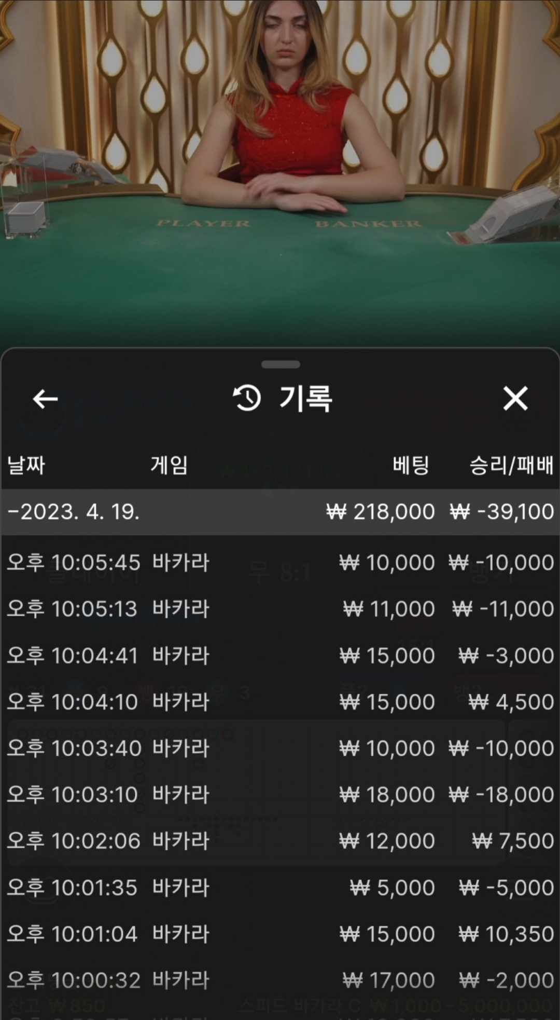Screen dimensions: 560x1020
Task: Select the 게임 column header
Action: [x=169, y=465]
